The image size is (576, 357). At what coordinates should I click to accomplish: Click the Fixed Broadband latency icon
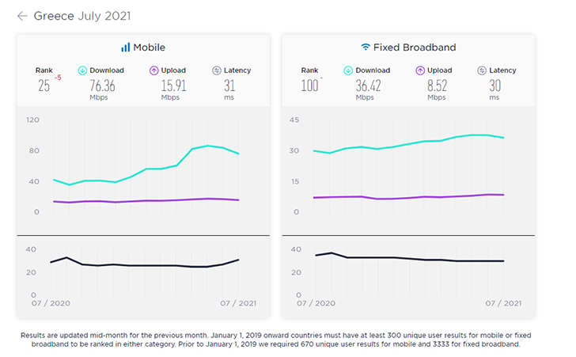point(483,70)
